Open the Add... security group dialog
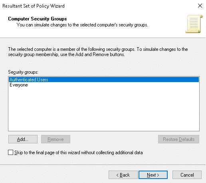Viewport: 206px width, 183px height. pos(23,139)
